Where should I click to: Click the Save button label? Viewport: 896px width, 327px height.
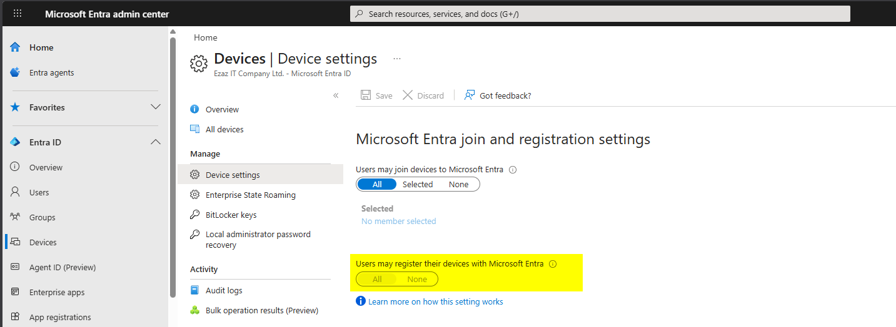click(384, 95)
